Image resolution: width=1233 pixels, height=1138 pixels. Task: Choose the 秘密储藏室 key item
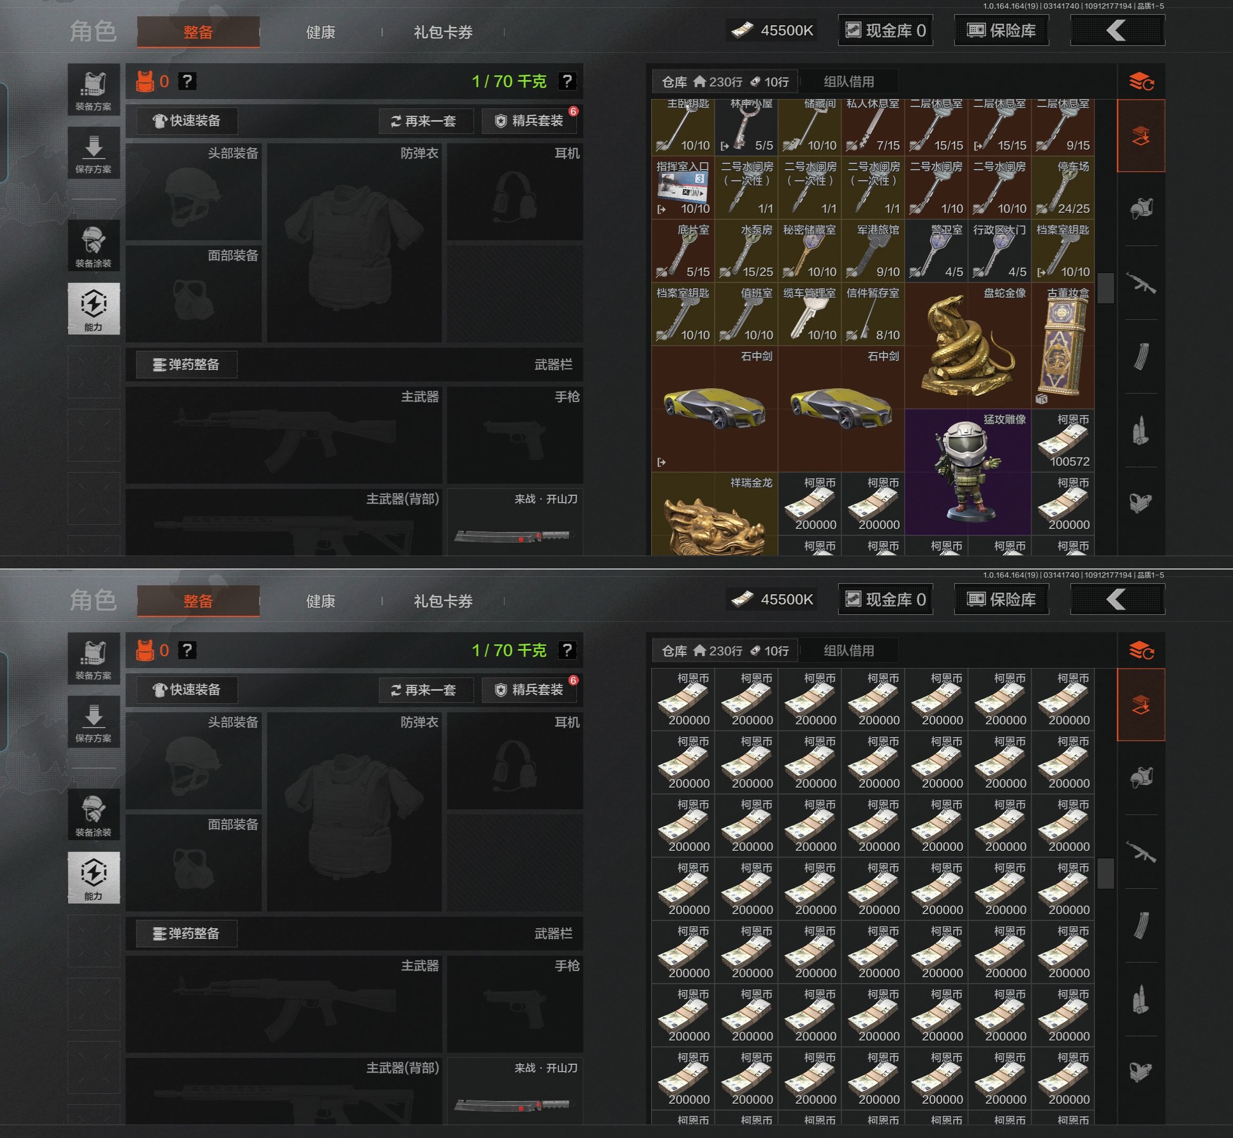tap(809, 251)
